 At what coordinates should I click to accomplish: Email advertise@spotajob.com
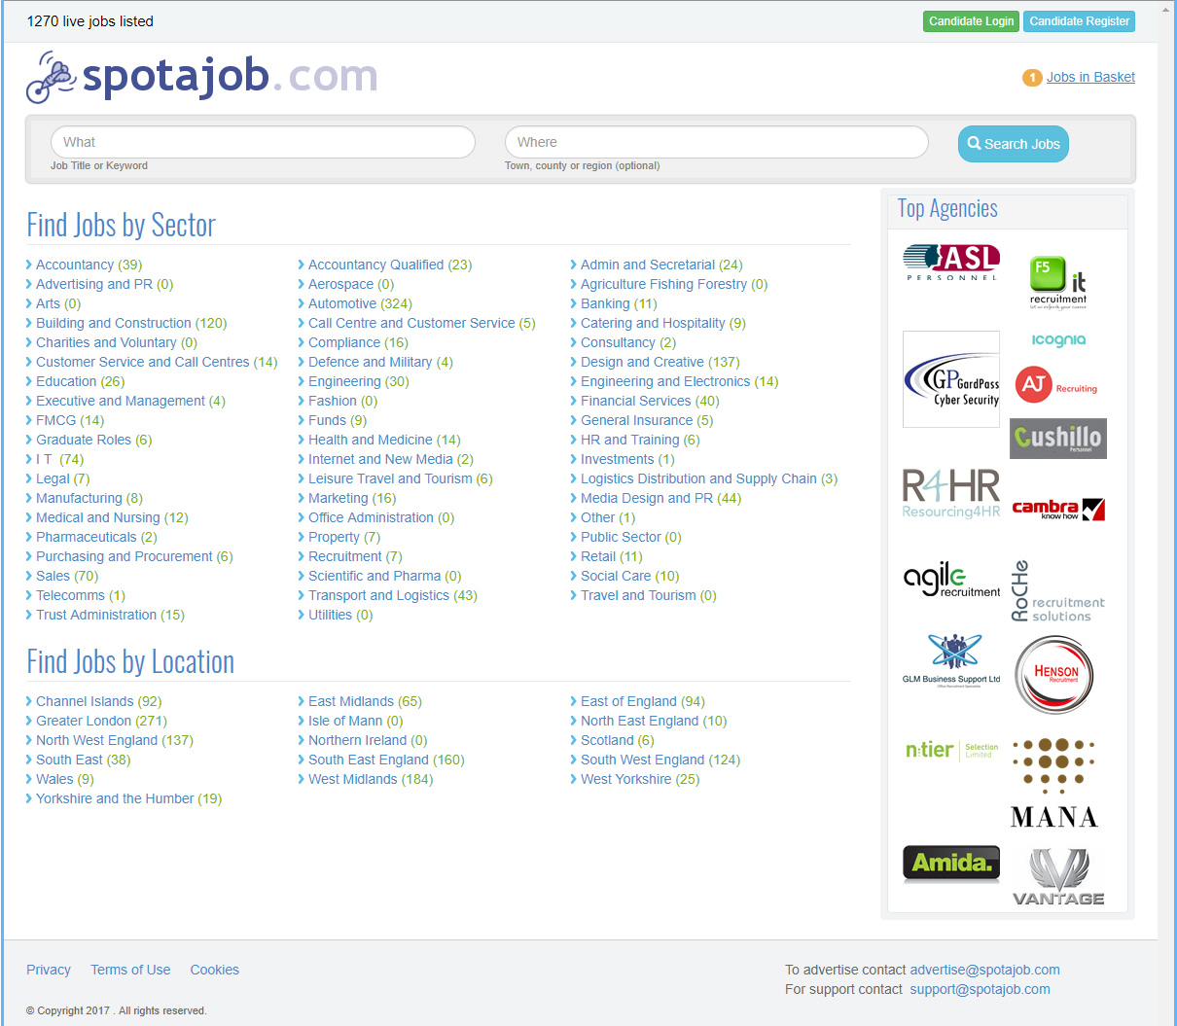(x=984, y=970)
